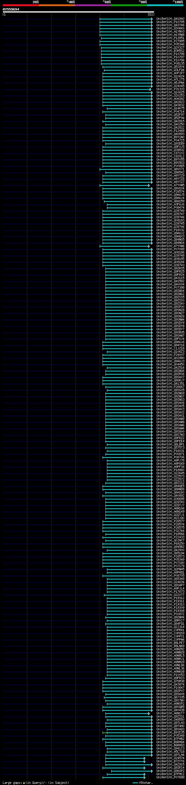Select the UniRef100_P16031 label
Screen dimensions: 186x785
pyautogui.click(x=170, y=451)
